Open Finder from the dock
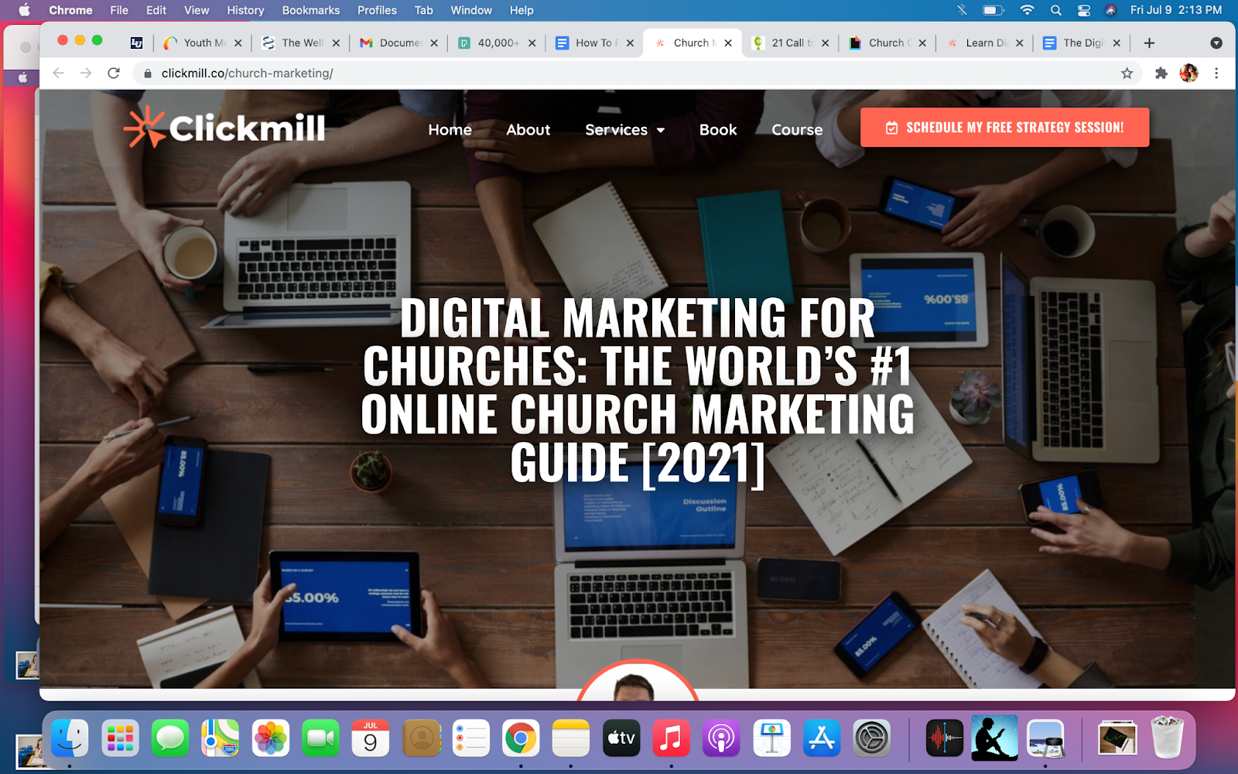Viewport: 1238px width, 774px height. tap(70, 738)
